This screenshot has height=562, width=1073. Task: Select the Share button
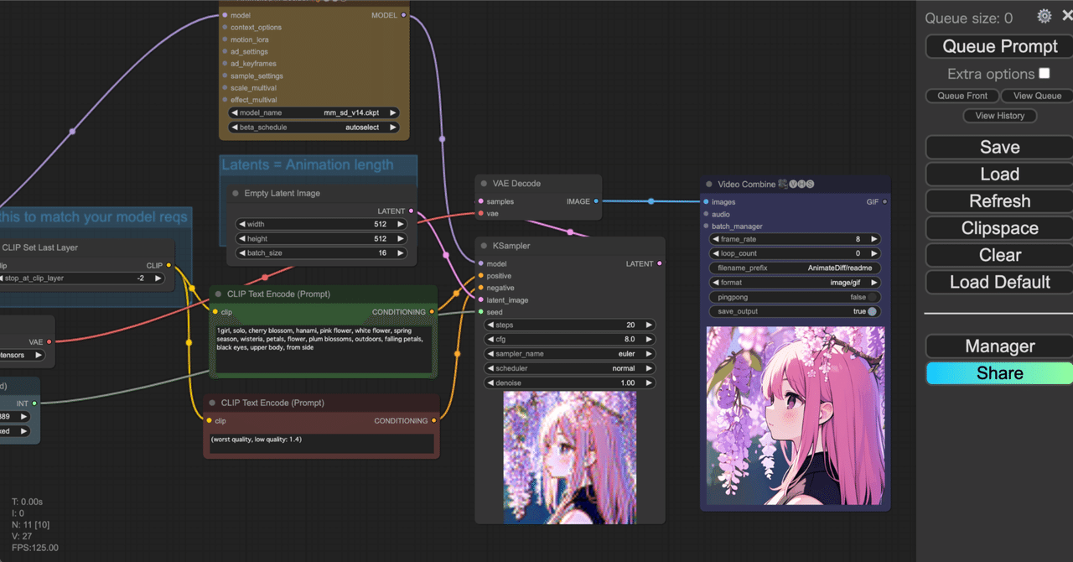[x=998, y=372]
